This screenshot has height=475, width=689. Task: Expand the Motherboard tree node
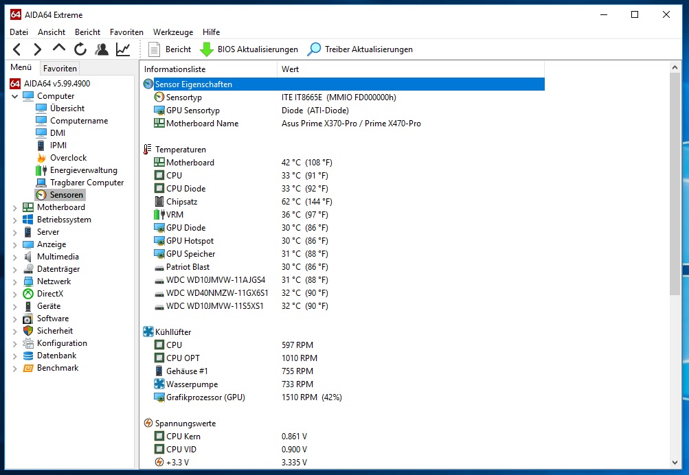click(15, 208)
